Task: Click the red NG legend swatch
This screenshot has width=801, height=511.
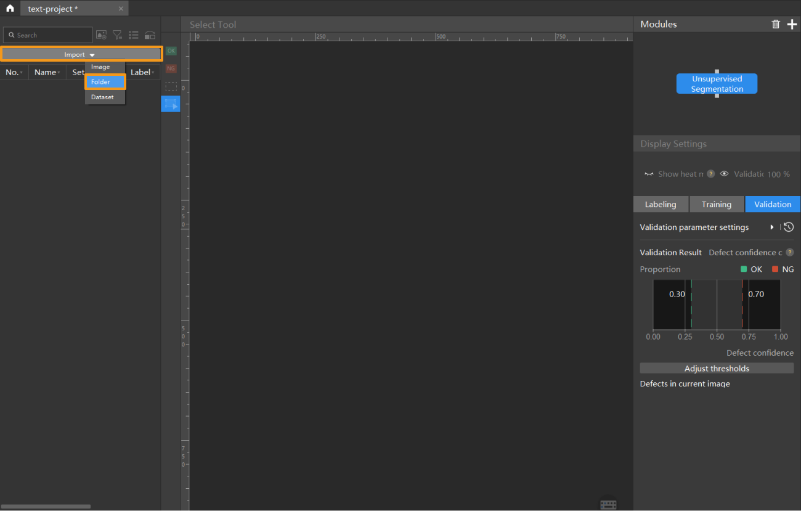Action: (775, 269)
